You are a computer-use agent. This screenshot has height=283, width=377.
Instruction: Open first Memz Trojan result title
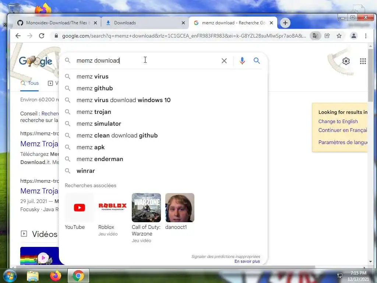pos(39,144)
